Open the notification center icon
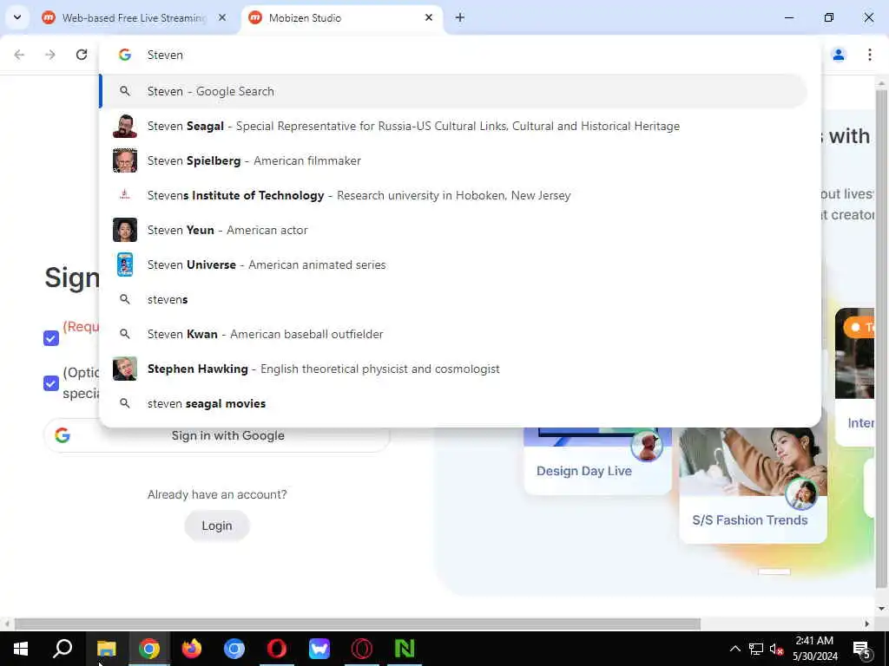This screenshot has height=666, width=889. [x=861, y=649]
